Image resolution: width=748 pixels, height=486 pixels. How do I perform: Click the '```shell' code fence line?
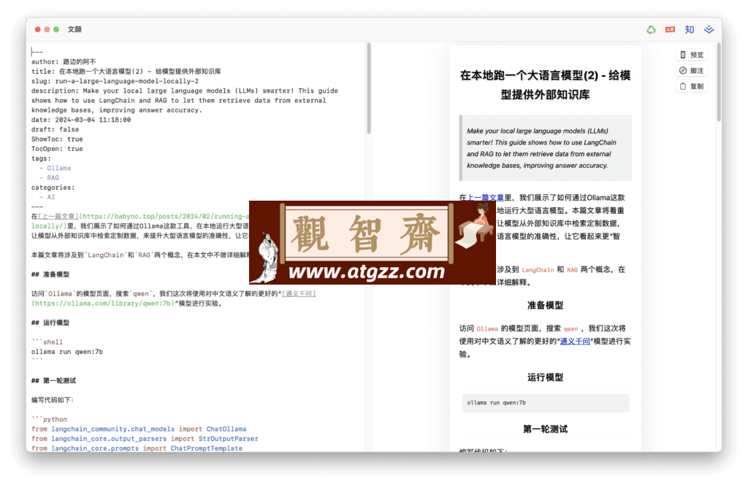coord(47,342)
